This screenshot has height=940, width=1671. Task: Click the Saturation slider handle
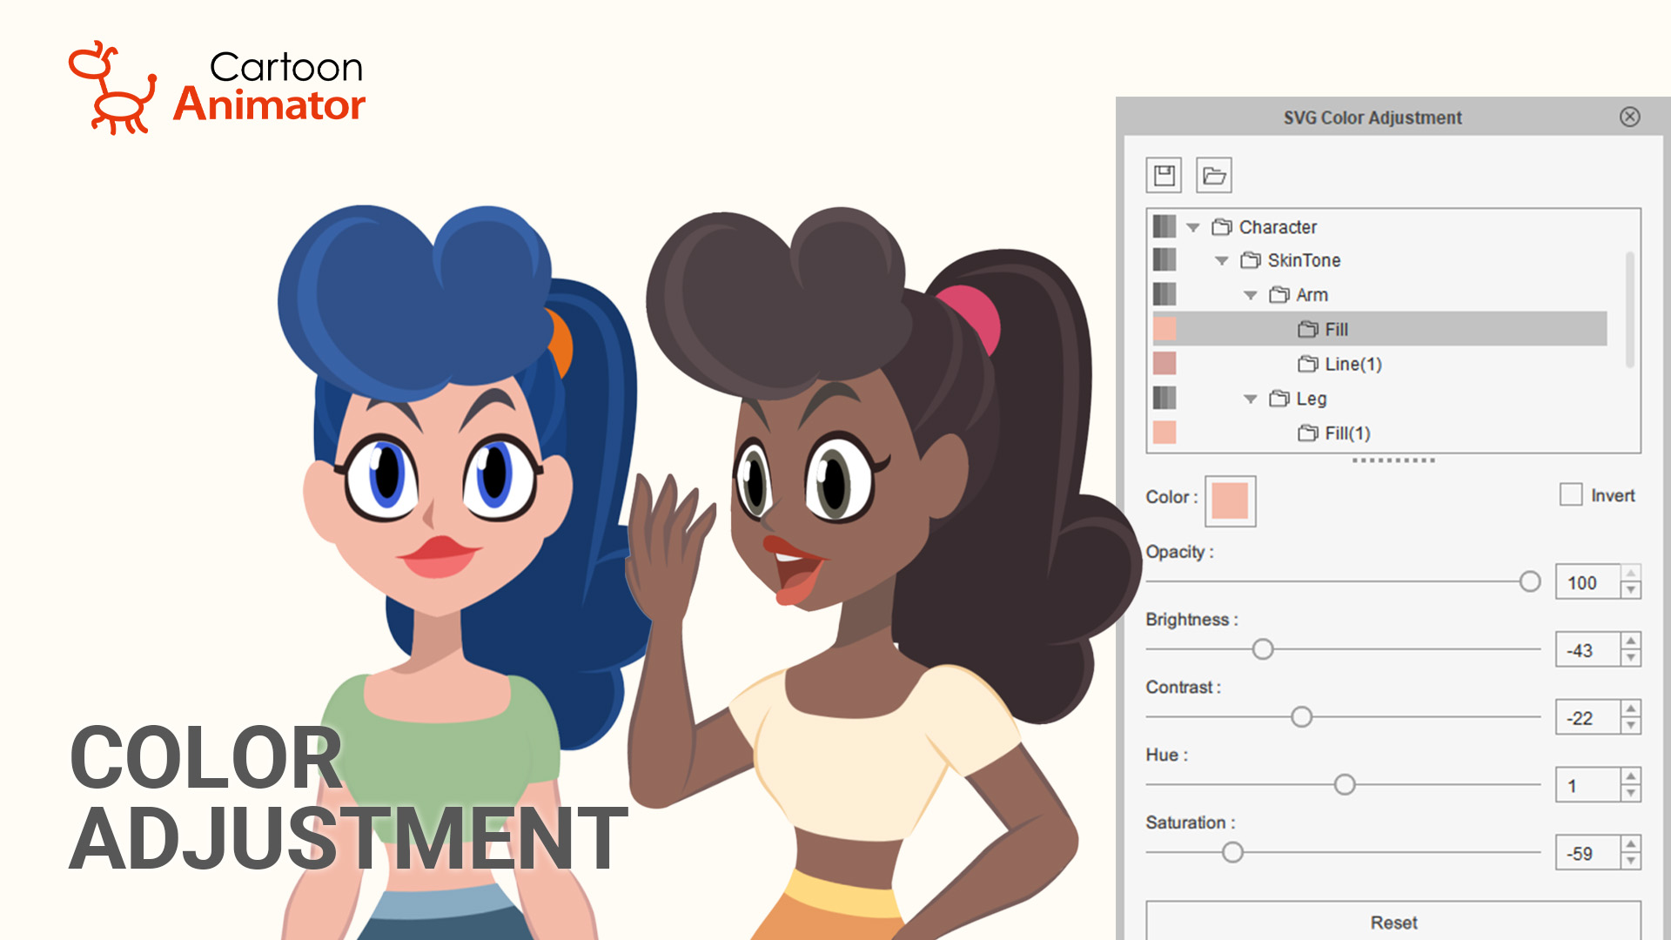pyautogui.click(x=1232, y=853)
